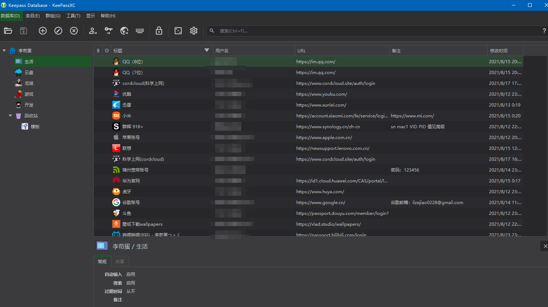Select the 壁纸下载wallpapers entry
Image resolution: width=548 pixels, height=307 pixels.
coord(308,224)
